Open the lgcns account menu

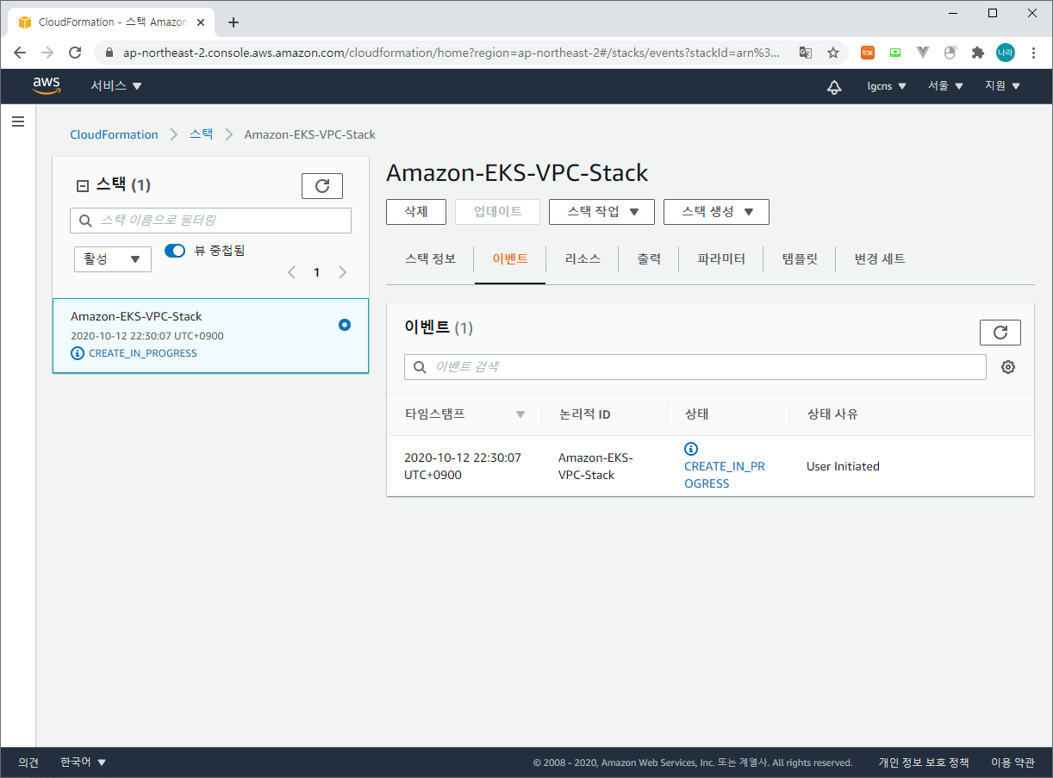(887, 86)
